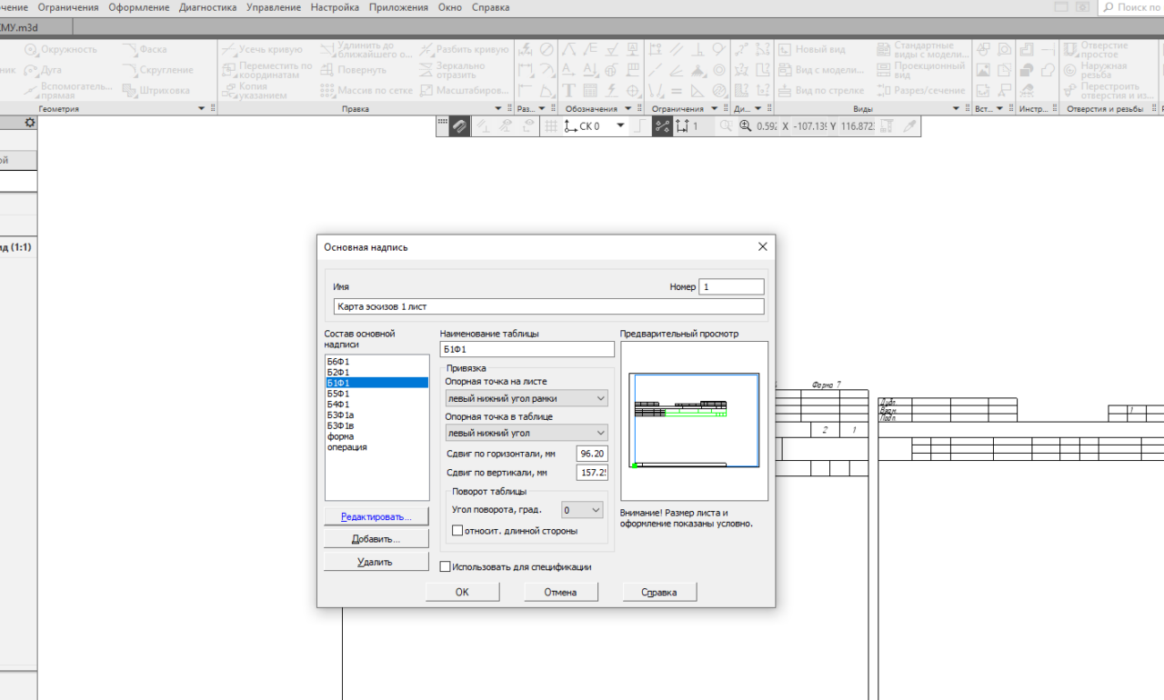Click the Окружность (circle) tool icon

(32, 50)
